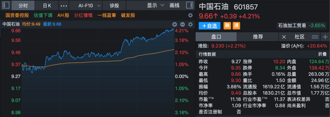The image size is (330, 117).
Task: Toggle the right sidebar panel icon
Action: pos(190,5)
